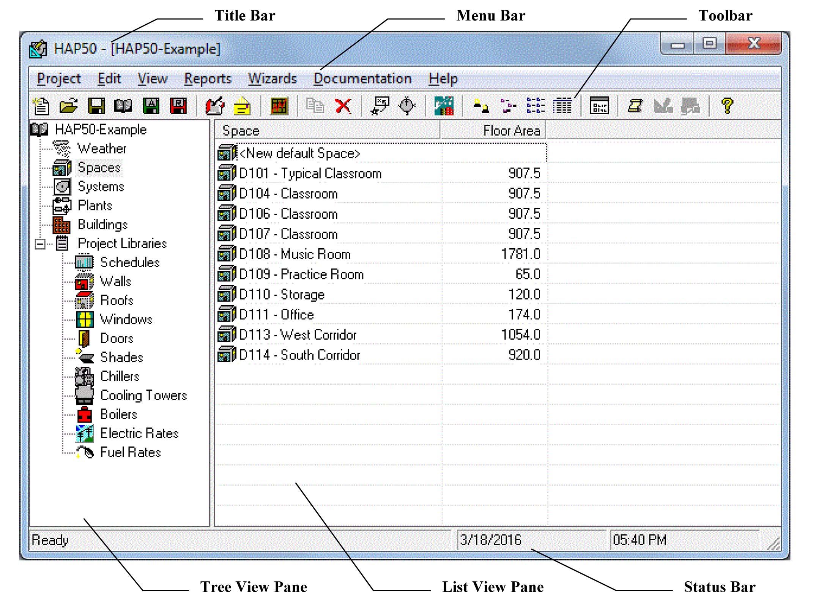Open the Documentation menu
Image resolution: width=816 pixels, height=609 pixels.
click(362, 79)
